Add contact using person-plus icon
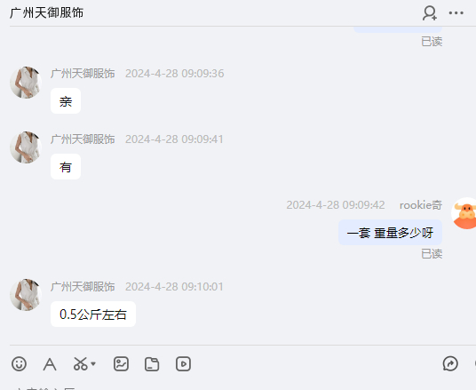The width and height of the screenshot is (476, 390). 430,13
